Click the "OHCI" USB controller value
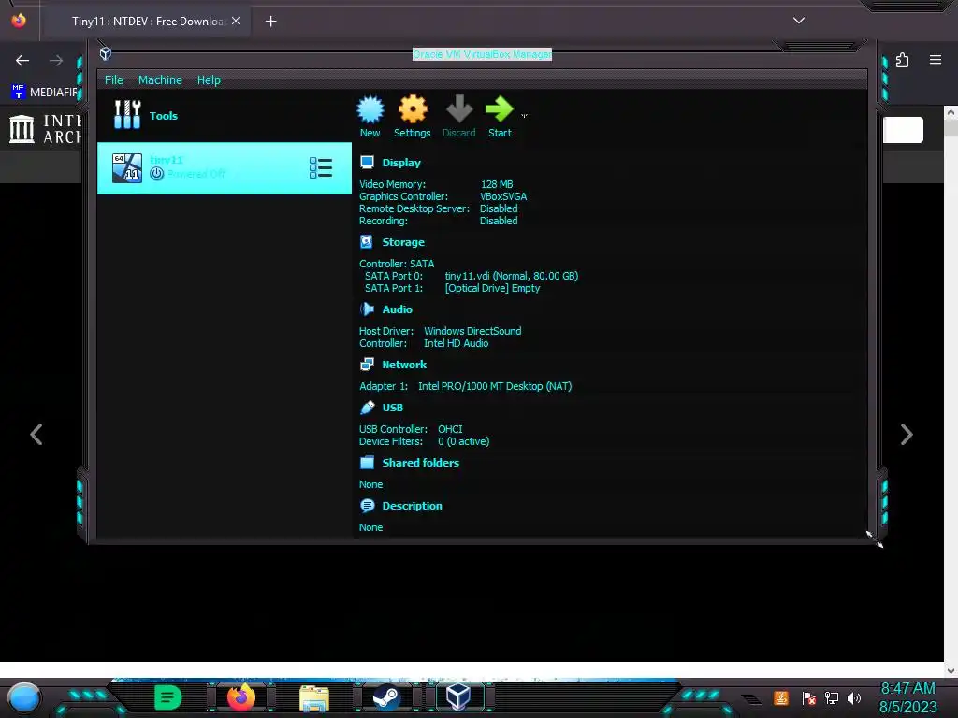The image size is (958, 718). 450,428
